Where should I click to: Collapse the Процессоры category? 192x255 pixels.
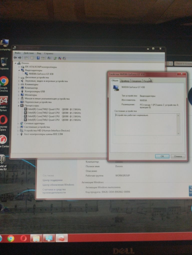click(x=19, y=105)
